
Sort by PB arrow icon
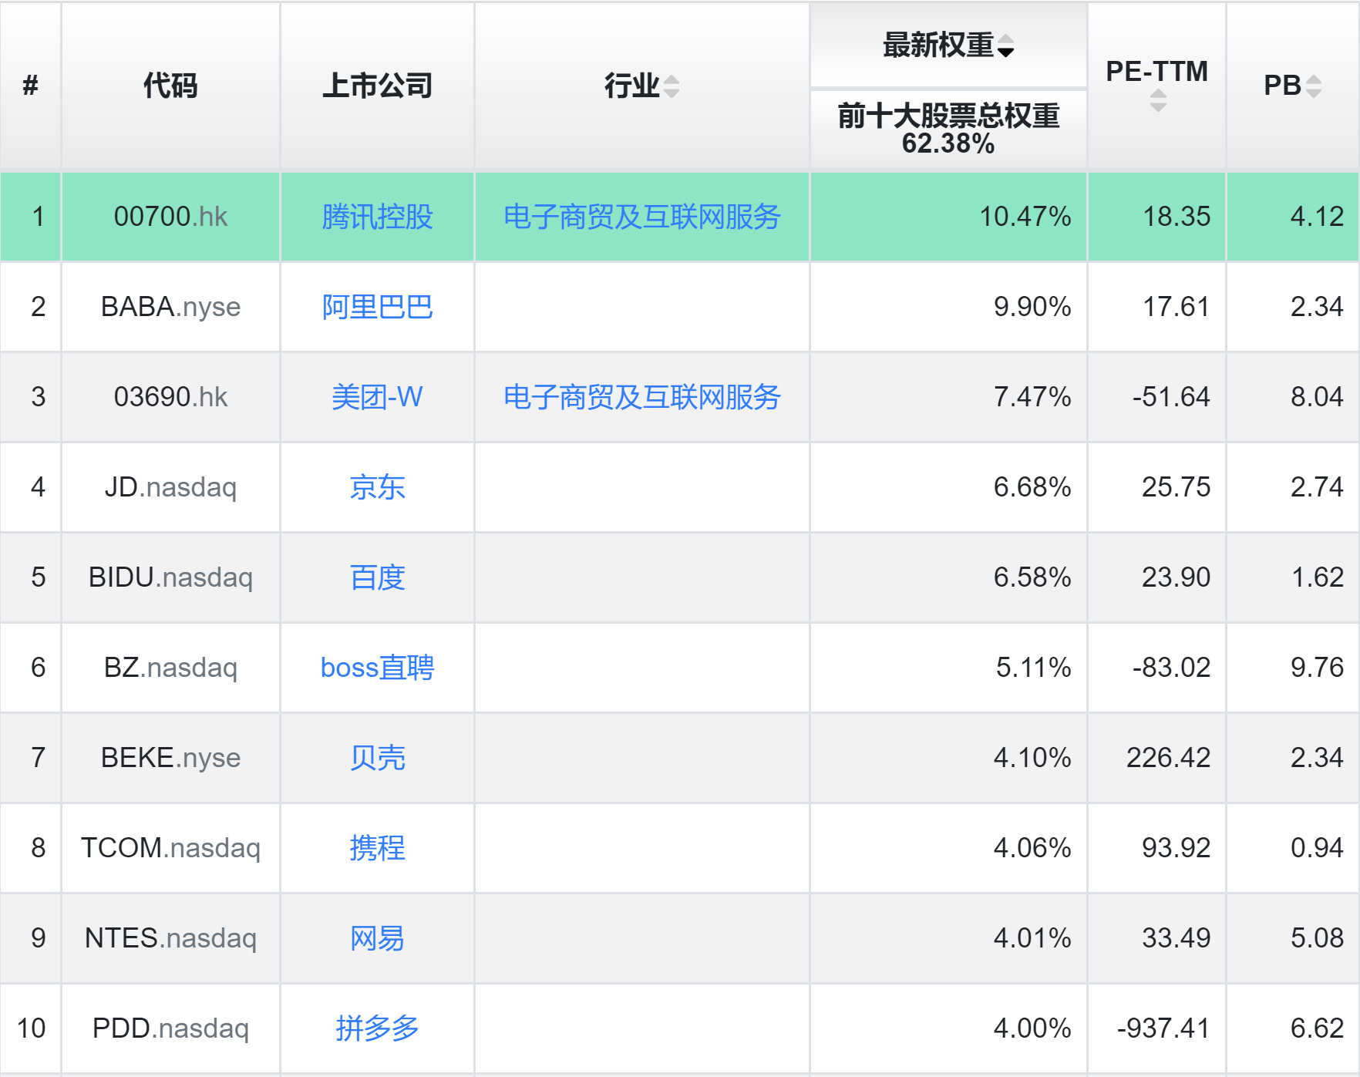click(x=1314, y=86)
